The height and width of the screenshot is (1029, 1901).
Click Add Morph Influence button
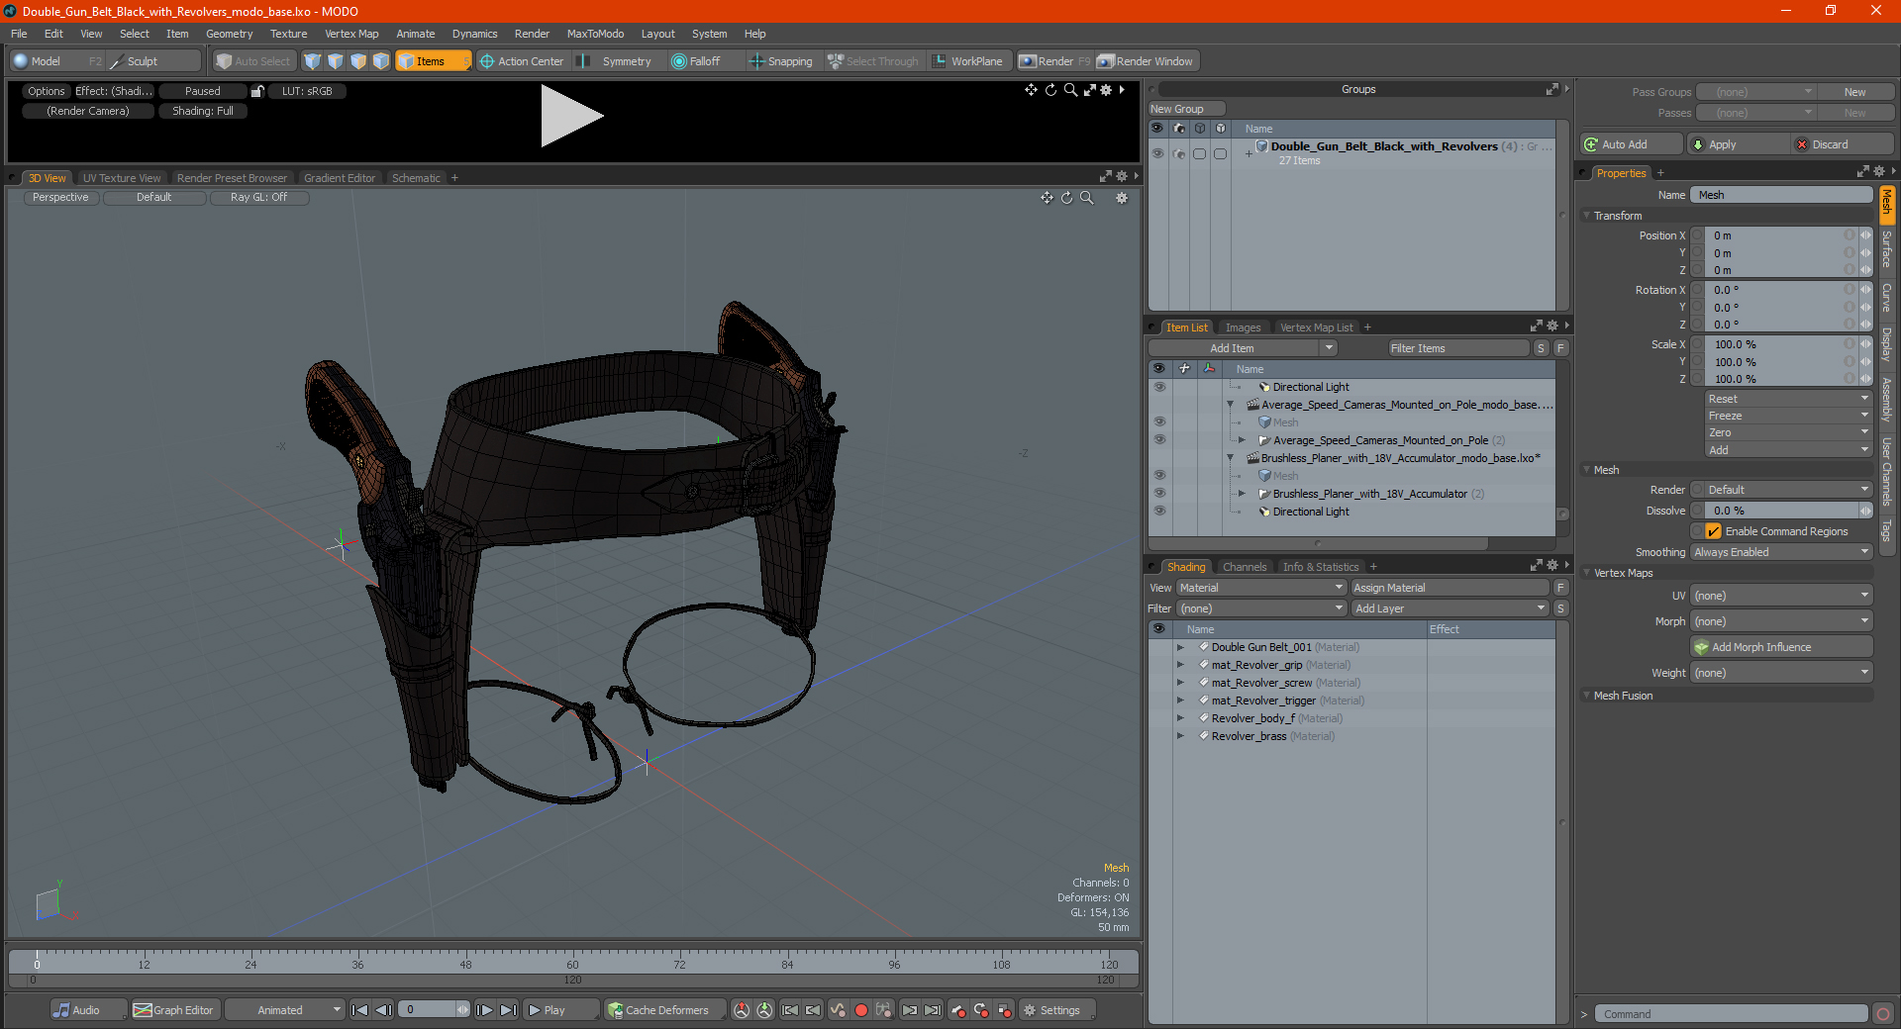tap(1781, 647)
